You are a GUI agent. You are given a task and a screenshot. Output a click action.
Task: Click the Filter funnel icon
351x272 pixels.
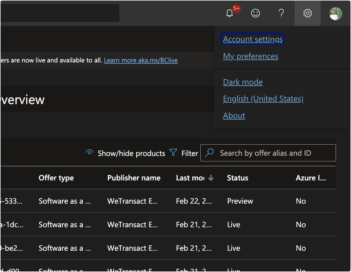(x=173, y=153)
